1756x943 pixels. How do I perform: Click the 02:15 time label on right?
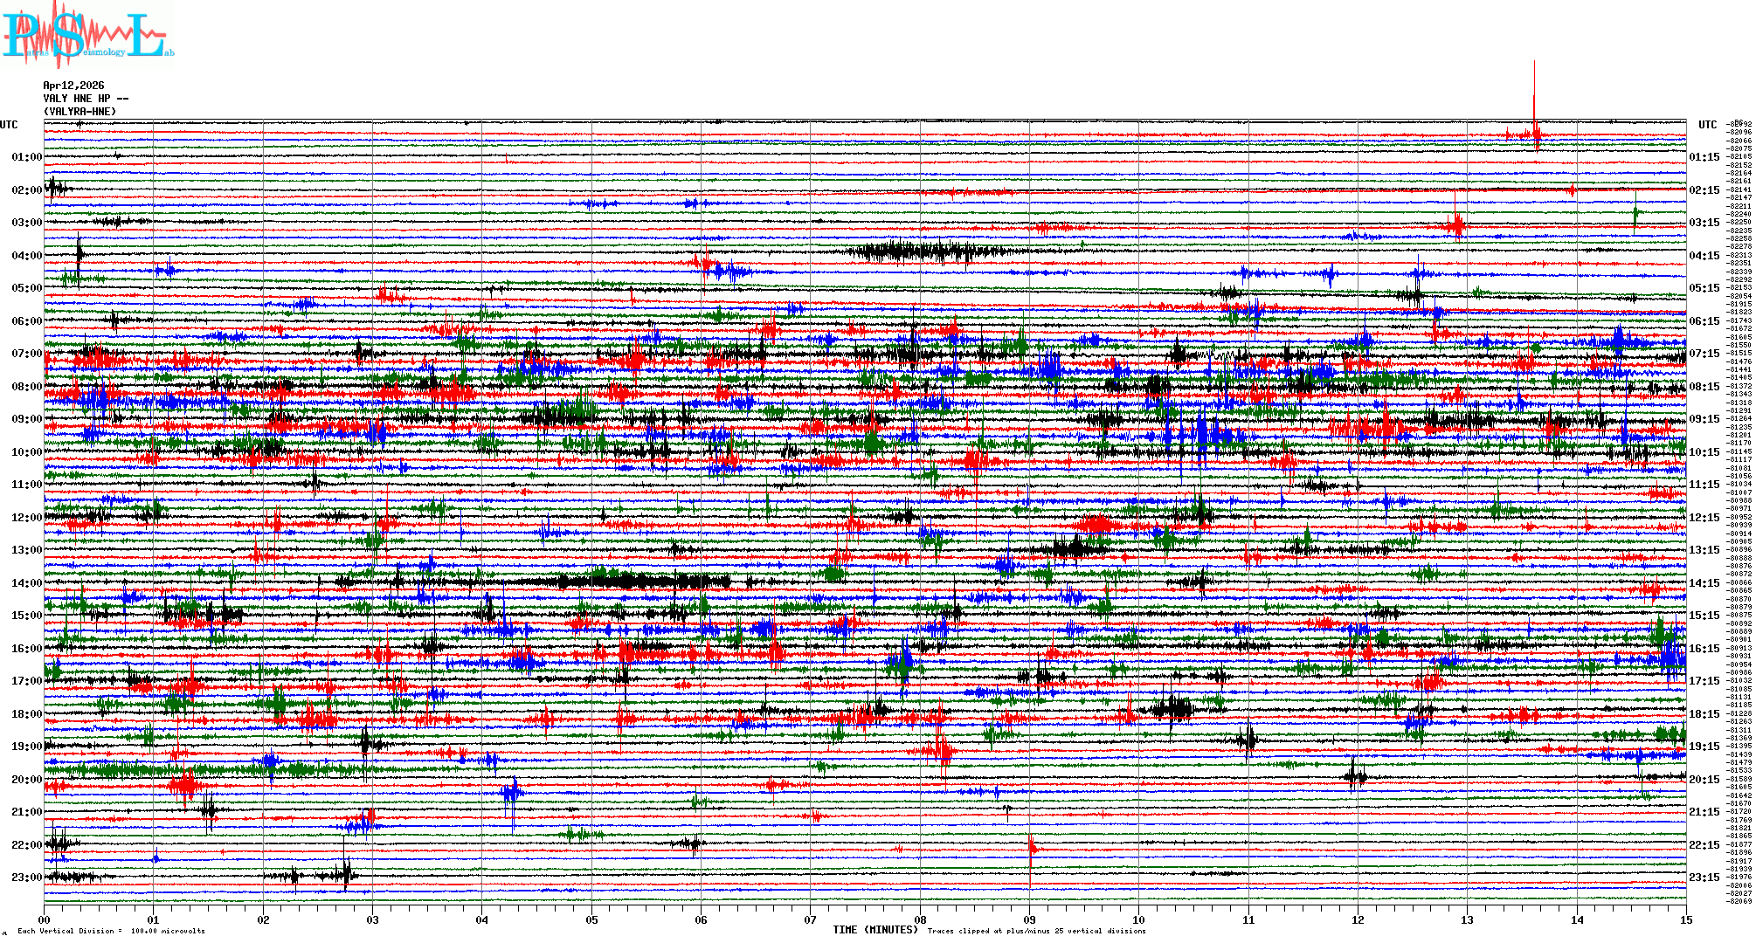[1704, 190]
